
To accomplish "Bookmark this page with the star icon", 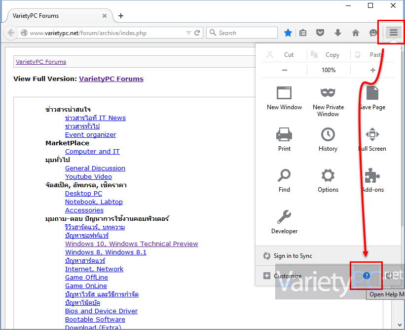I will tap(288, 33).
